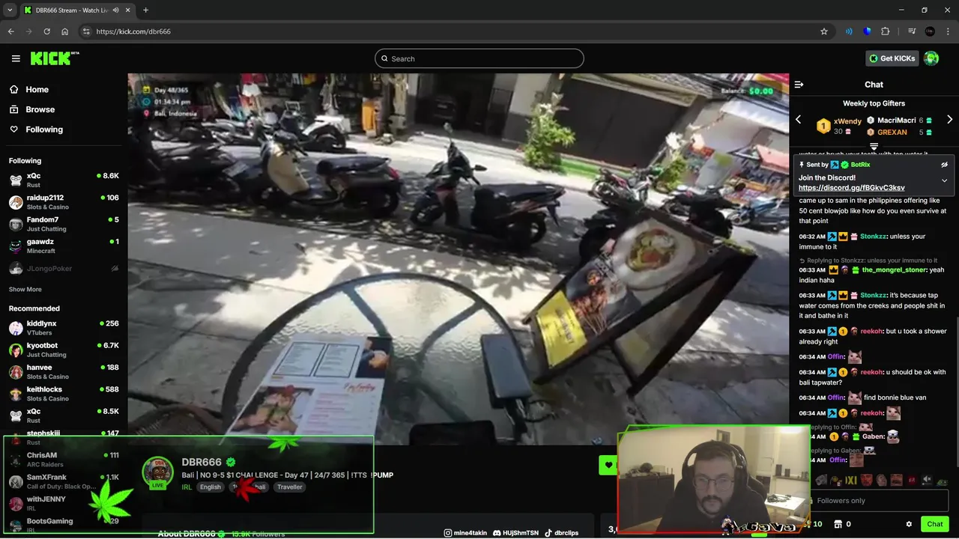Viewport: 959px width, 539px height.
Task: Open raidup2112 channel in sidebar
Action: 64,202
